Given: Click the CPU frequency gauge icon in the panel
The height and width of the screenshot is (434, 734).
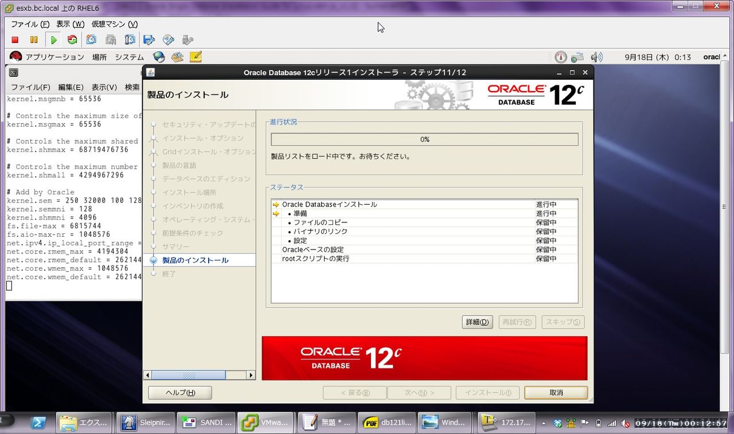Looking at the screenshot, I should click(x=560, y=57).
